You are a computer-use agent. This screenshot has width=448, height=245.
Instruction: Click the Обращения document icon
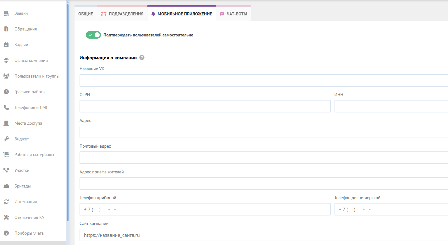[6, 29]
